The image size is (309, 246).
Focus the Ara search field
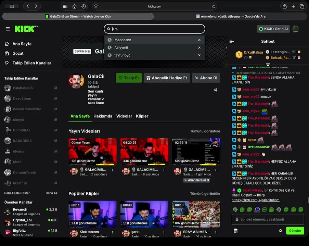pyautogui.click(x=155, y=29)
